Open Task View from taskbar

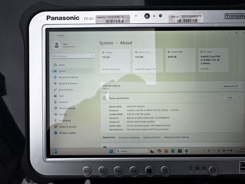(152, 151)
